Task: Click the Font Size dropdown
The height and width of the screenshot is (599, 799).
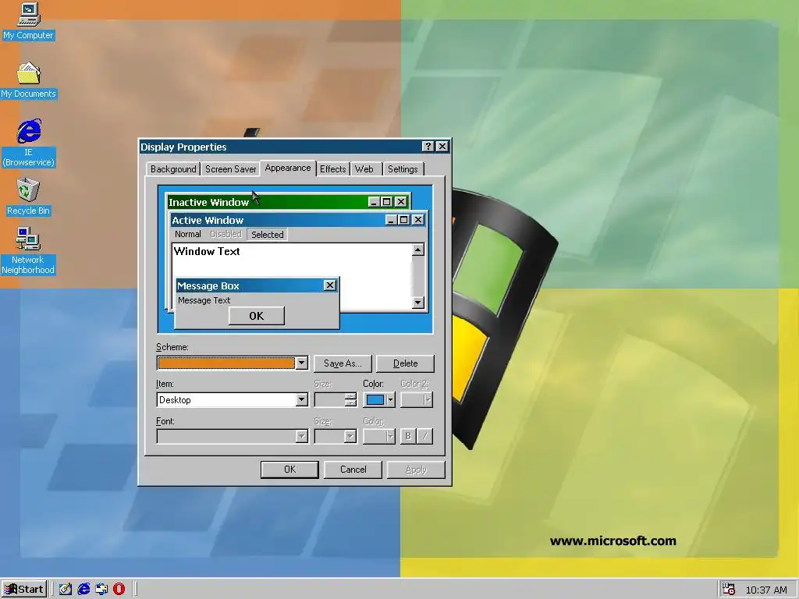Action: tap(336, 437)
